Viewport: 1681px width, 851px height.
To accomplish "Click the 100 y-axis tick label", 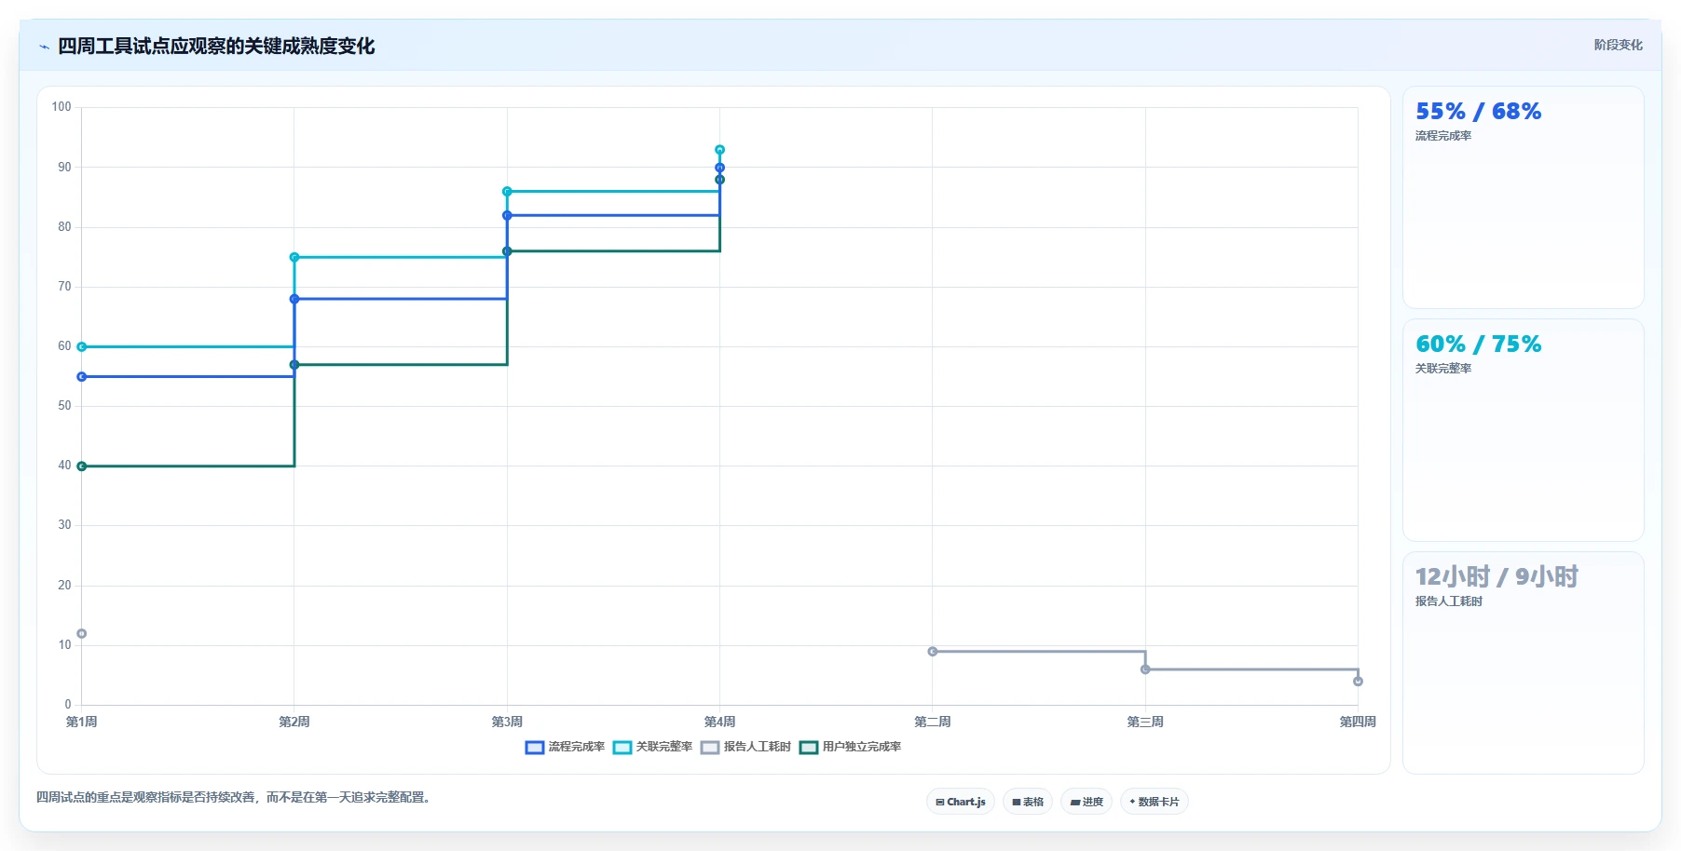I will pyautogui.click(x=61, y=107).
